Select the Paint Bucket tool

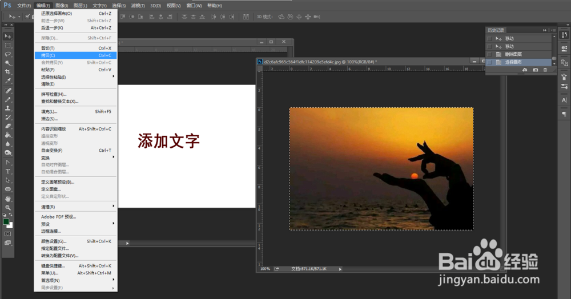pyautogui.click(x=7, y=135)
